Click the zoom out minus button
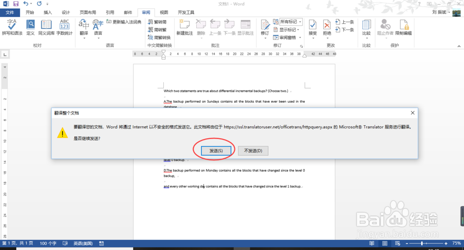The image size is (464, 250). coord(407,243)
